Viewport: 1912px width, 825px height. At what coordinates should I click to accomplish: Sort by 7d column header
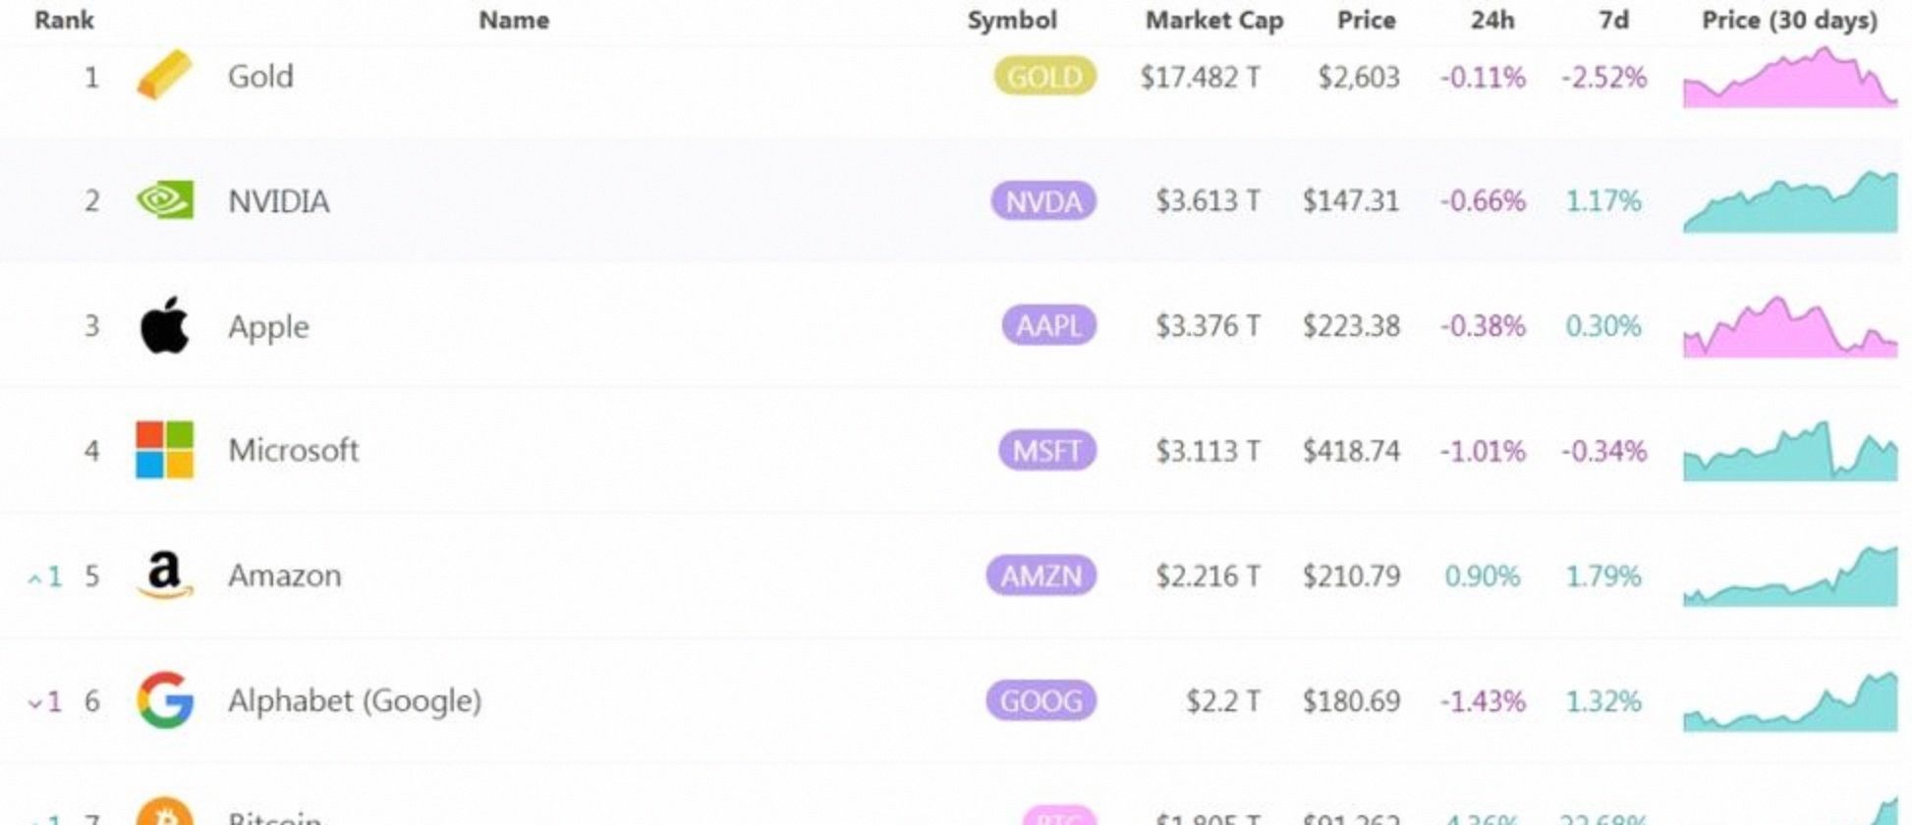tap(1613, 20)
